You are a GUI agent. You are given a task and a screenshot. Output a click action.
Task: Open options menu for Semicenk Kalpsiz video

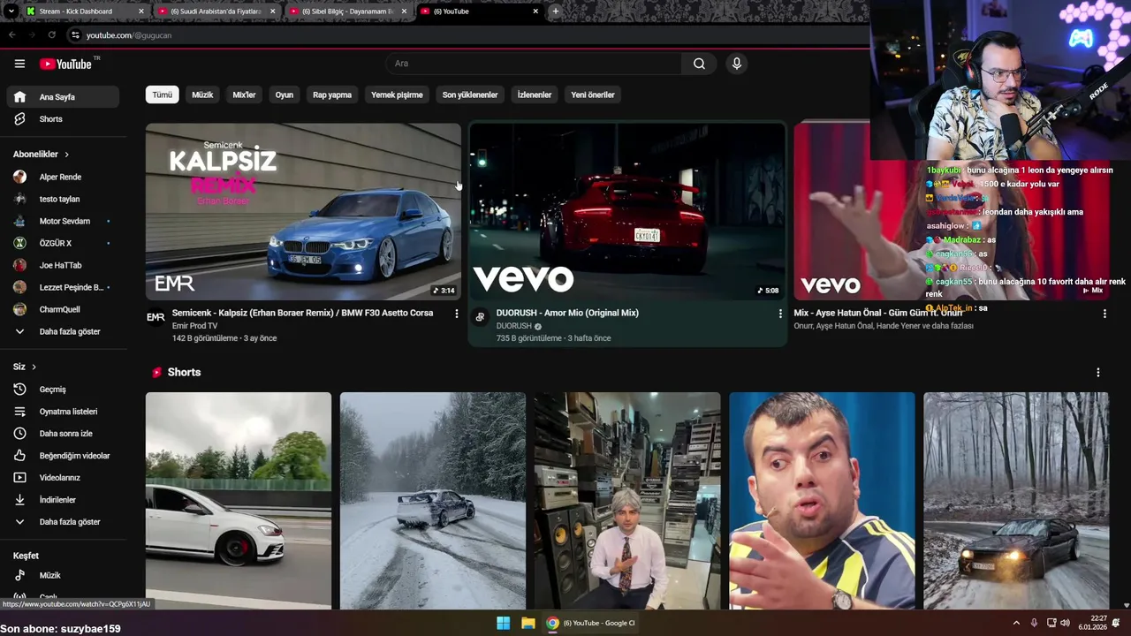click(457, 314)
